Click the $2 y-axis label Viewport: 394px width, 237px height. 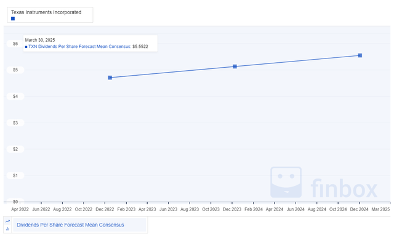tap(15, 149)
